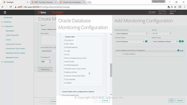Open the Monitor Profile dropdown

[130, 41]
